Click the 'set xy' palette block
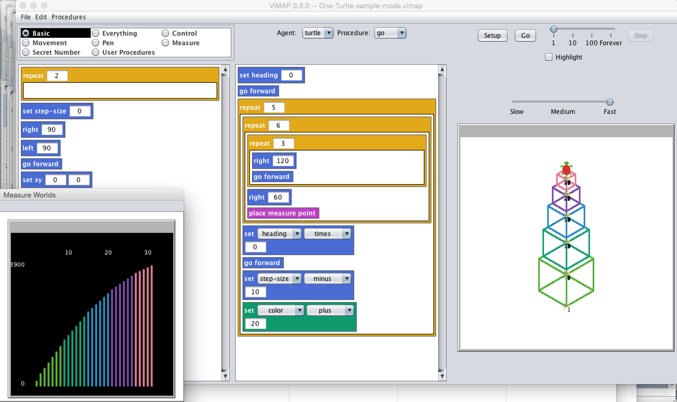677x402 pixels. (x=56, y=180)
